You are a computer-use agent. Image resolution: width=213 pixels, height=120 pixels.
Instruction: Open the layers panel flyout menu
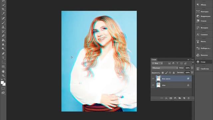pyautogui.click(x=192, y=60)
